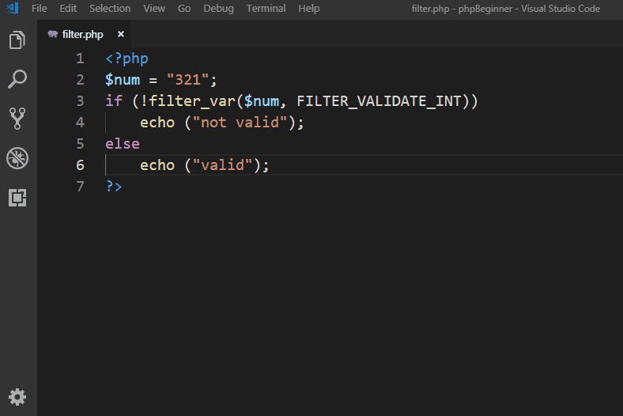This screenshot has width=623, height=416.
Task: Click PHP file icon on filter.php tab
Action: (52, 34)
